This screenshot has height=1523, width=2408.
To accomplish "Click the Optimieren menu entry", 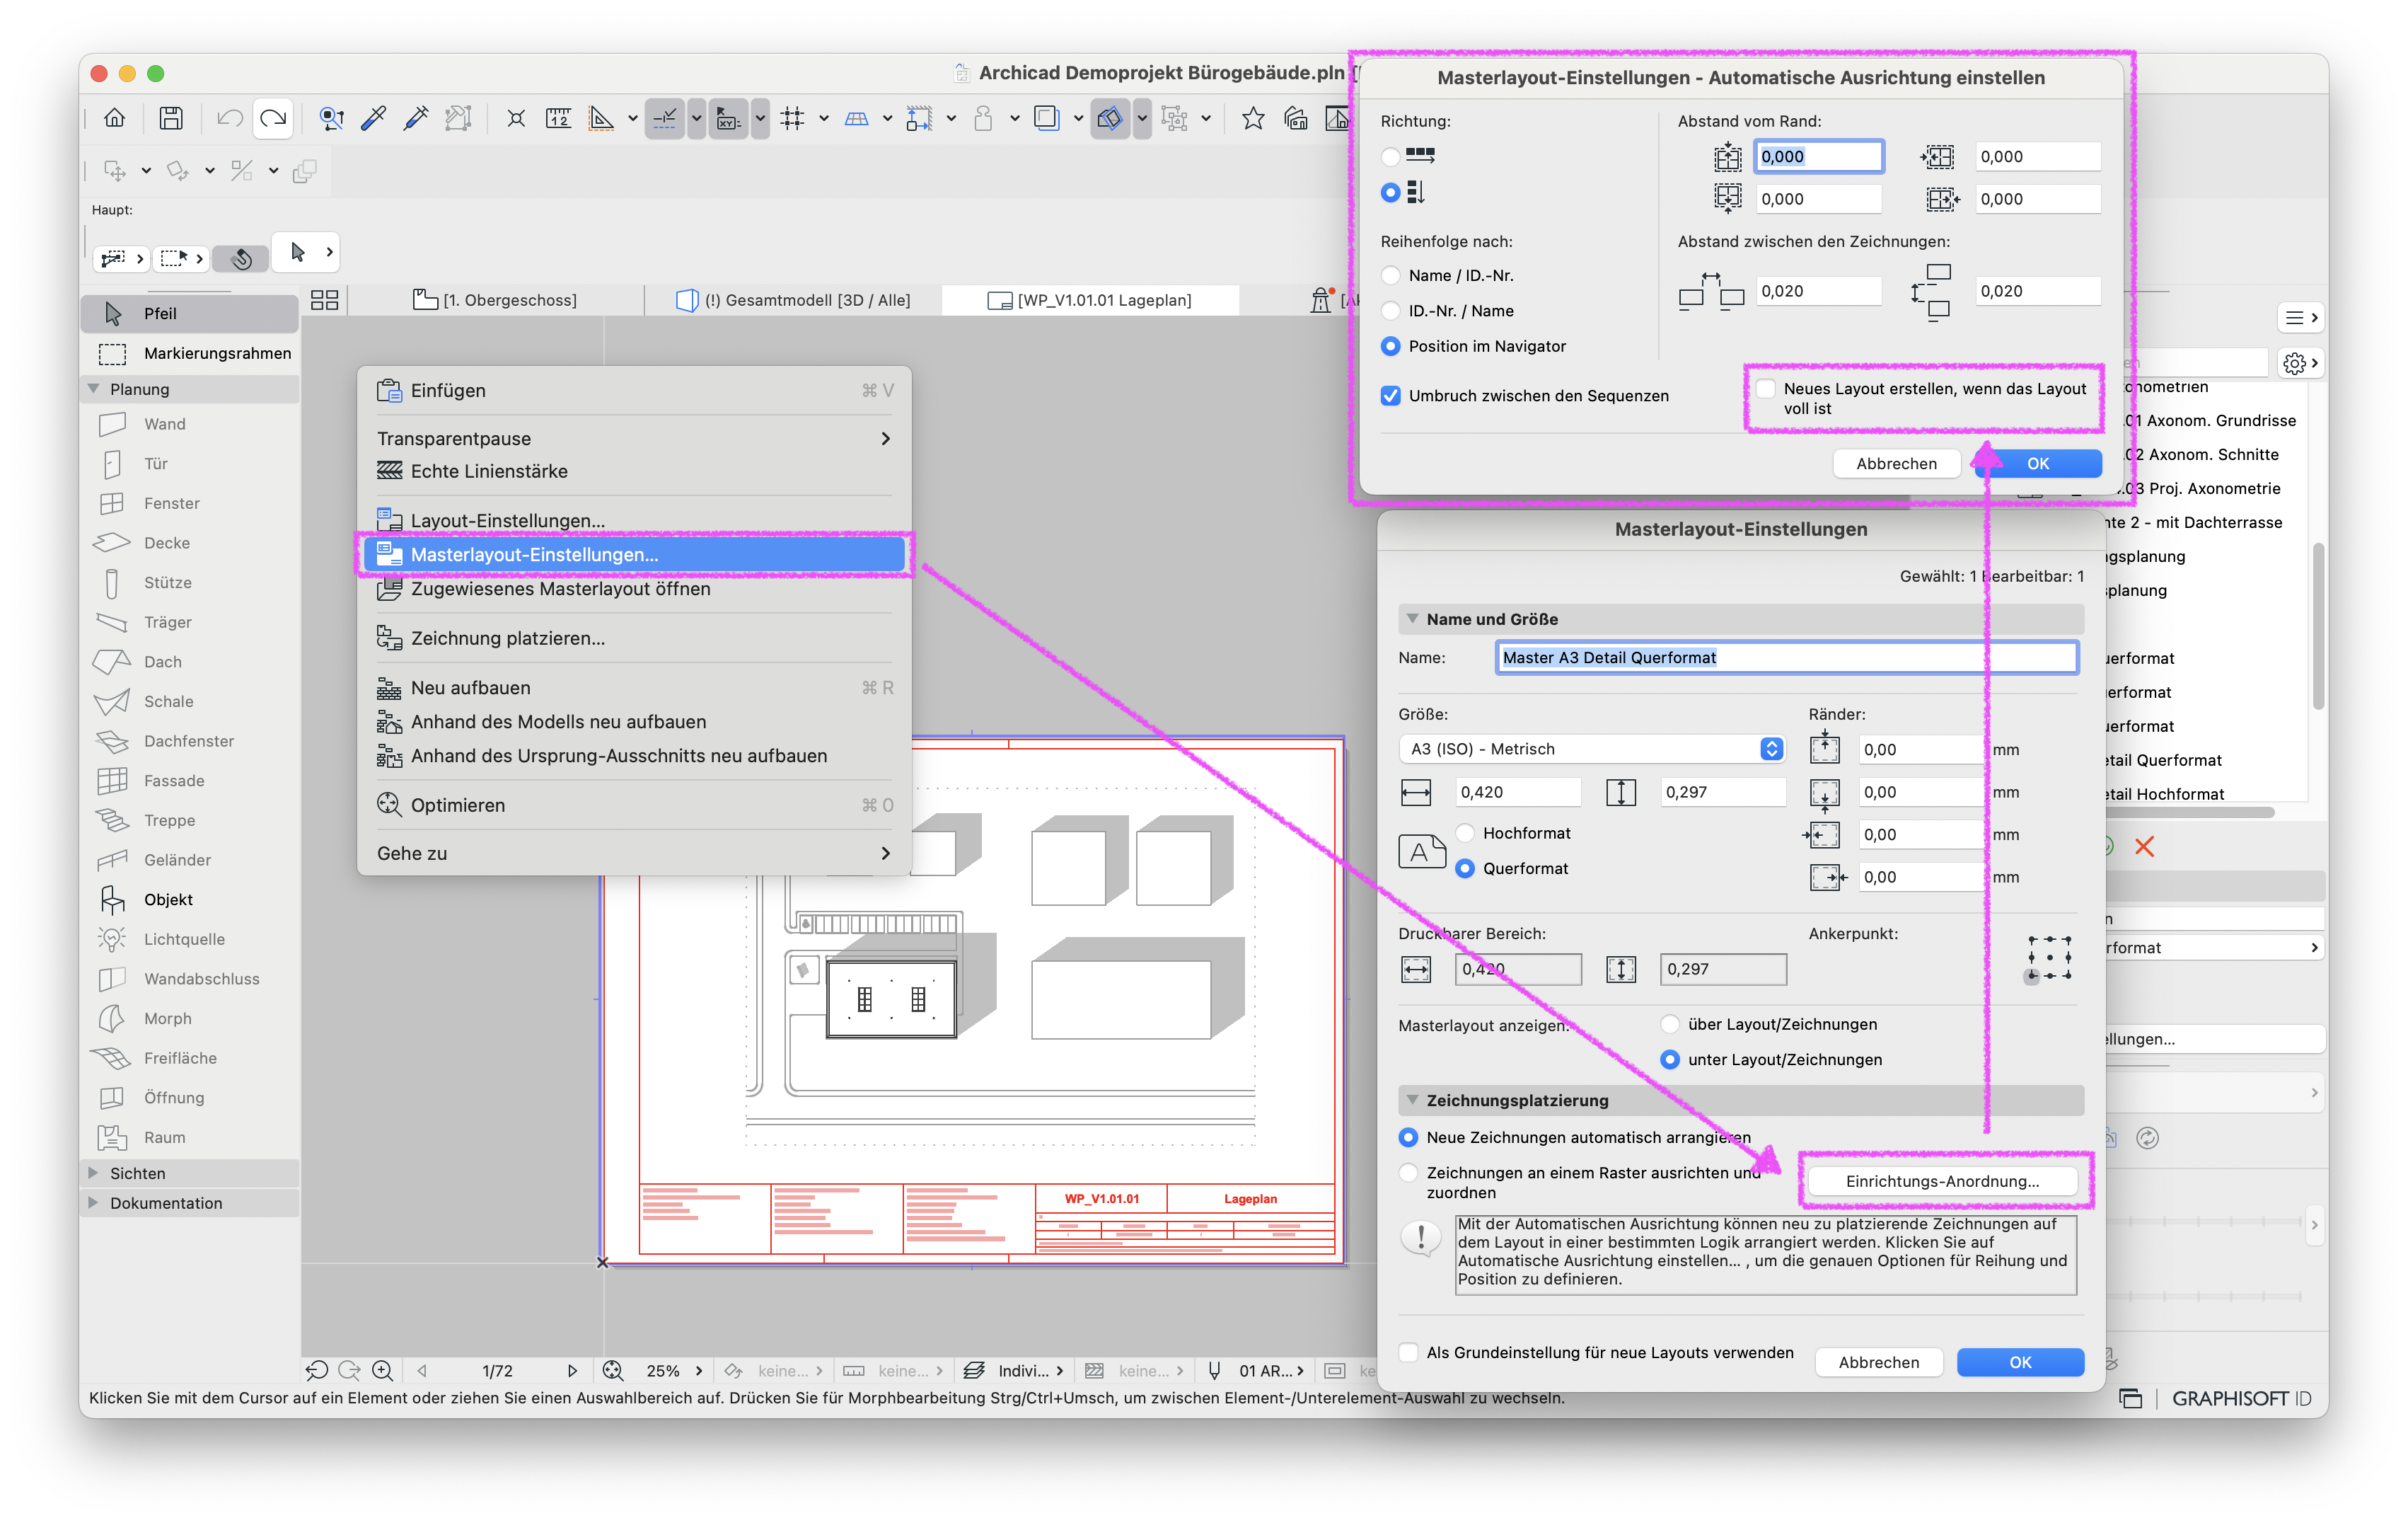I will tap(634, 805).
